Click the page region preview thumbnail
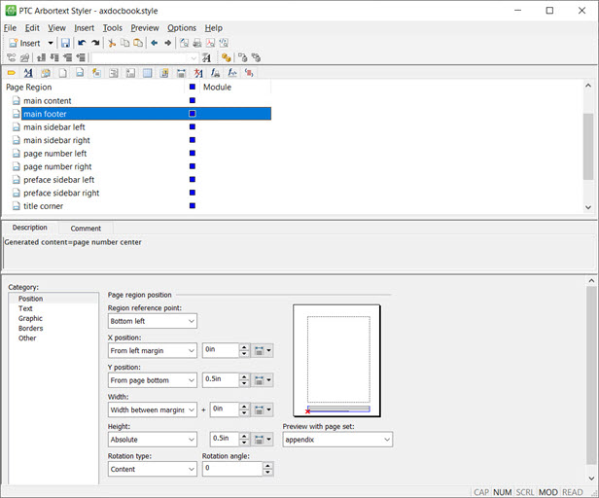The image size is (599, 498). click(336, 361)
